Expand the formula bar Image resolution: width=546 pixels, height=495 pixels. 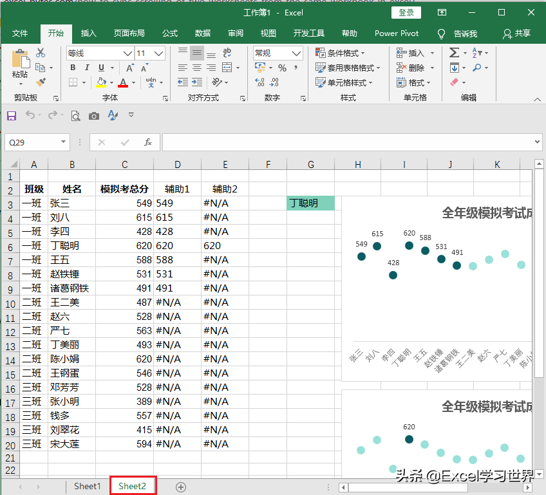(537, 142)
